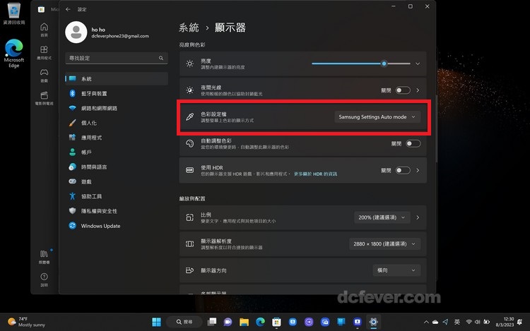Open Home (首頁) in Microsoft Store sidebar

pos(44,30)
